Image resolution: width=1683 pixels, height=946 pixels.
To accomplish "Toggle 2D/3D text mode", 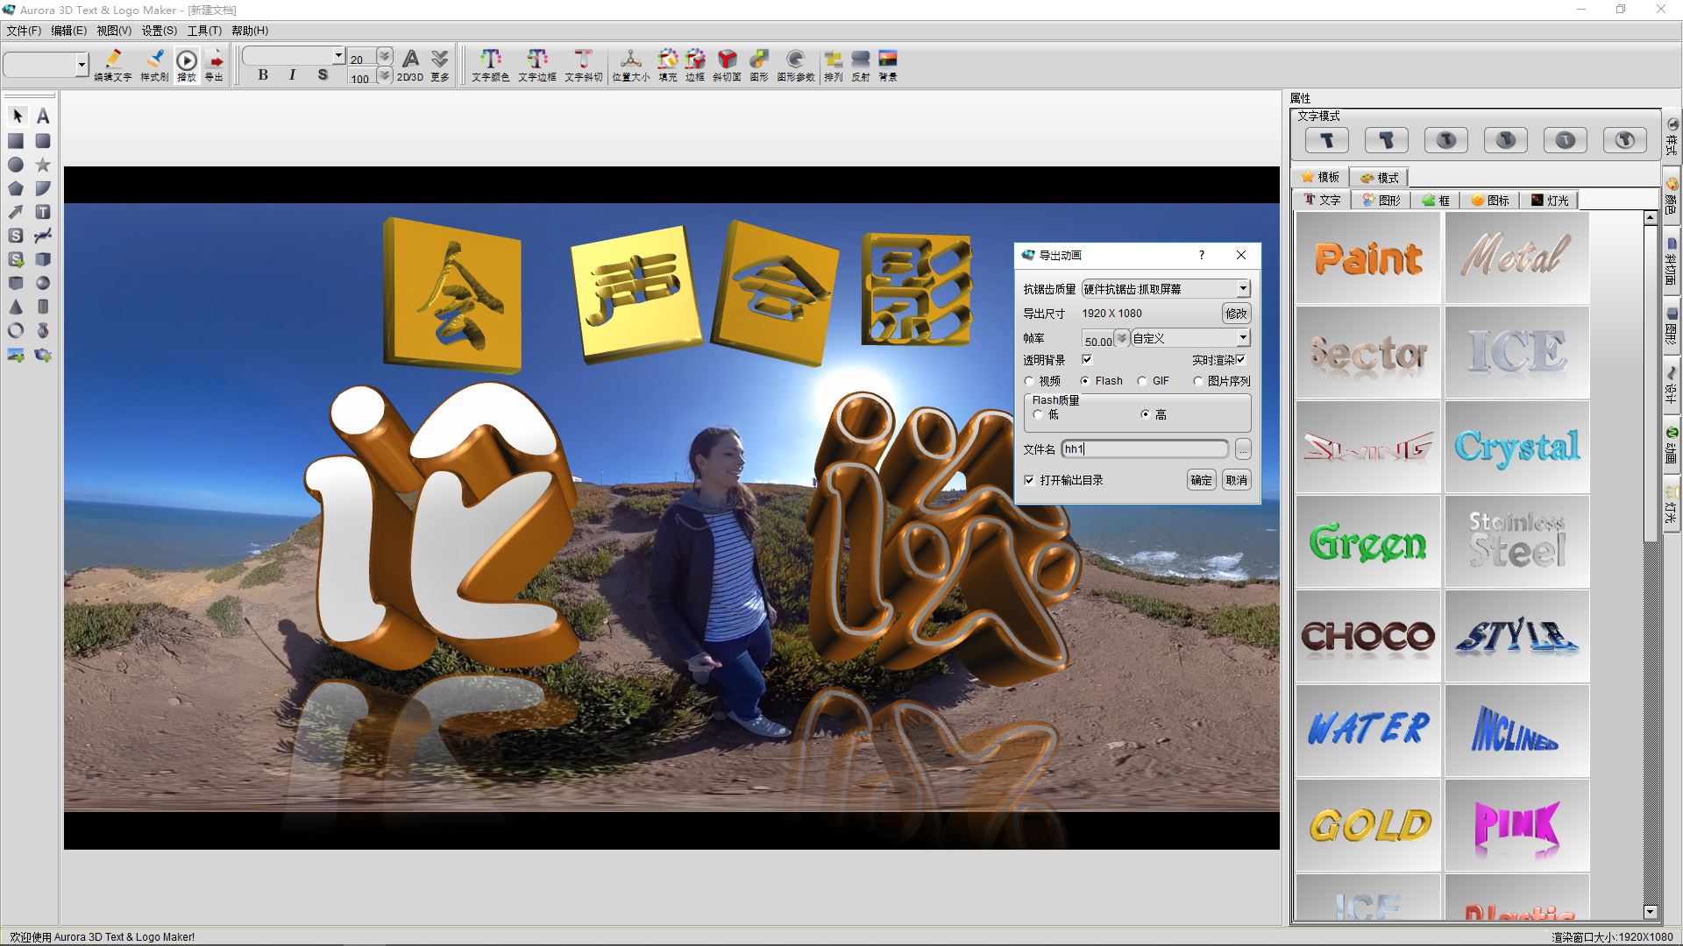I will click(x=409, y=65).
